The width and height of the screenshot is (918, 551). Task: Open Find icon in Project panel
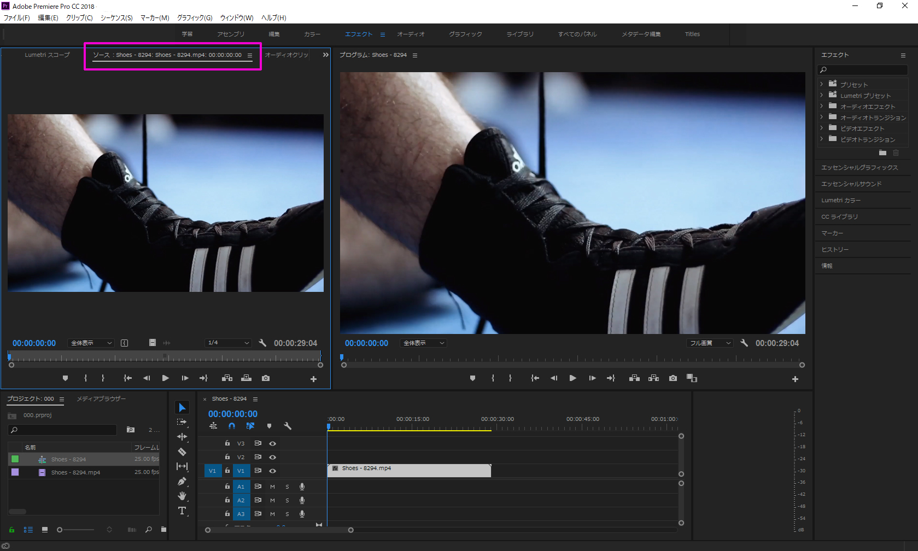pyautogui.click(x=148, y=529)
